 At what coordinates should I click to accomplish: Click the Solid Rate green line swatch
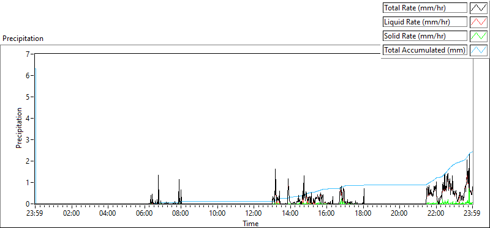pyautogui.click(x=478, y=36)
